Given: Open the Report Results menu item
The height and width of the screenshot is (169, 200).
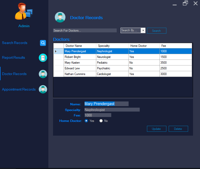Looking at the screenshot, I should (13, 58).
